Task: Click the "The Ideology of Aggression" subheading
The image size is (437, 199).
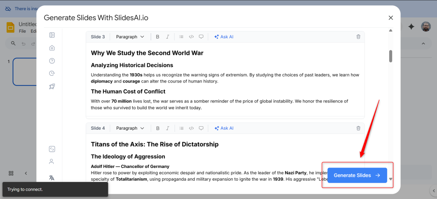Action: 128,156
